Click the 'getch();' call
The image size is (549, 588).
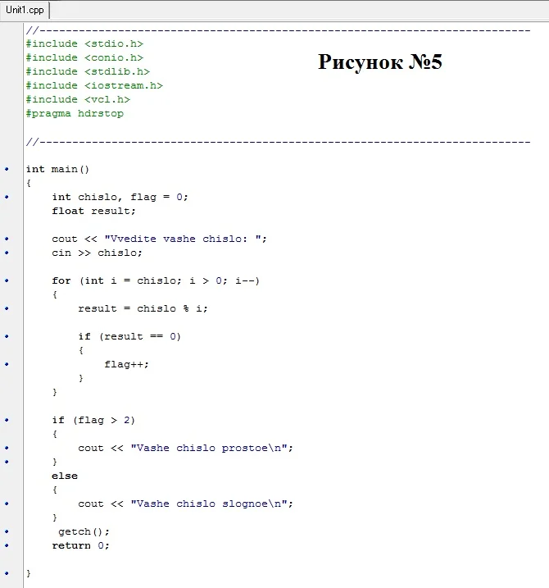coord(84,531)
